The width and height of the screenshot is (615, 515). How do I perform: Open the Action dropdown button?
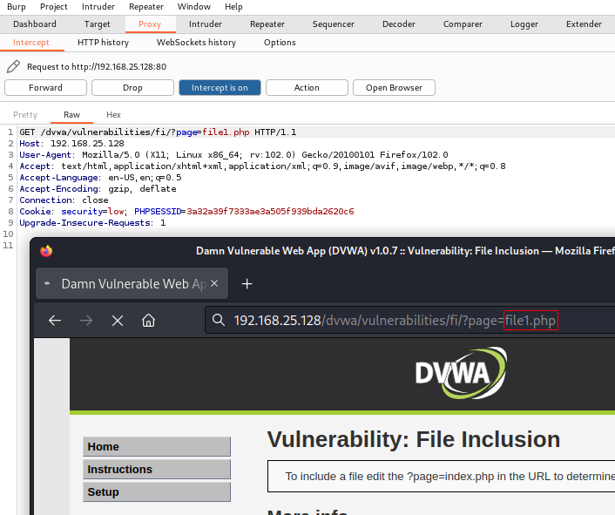(x=307, y=87)
